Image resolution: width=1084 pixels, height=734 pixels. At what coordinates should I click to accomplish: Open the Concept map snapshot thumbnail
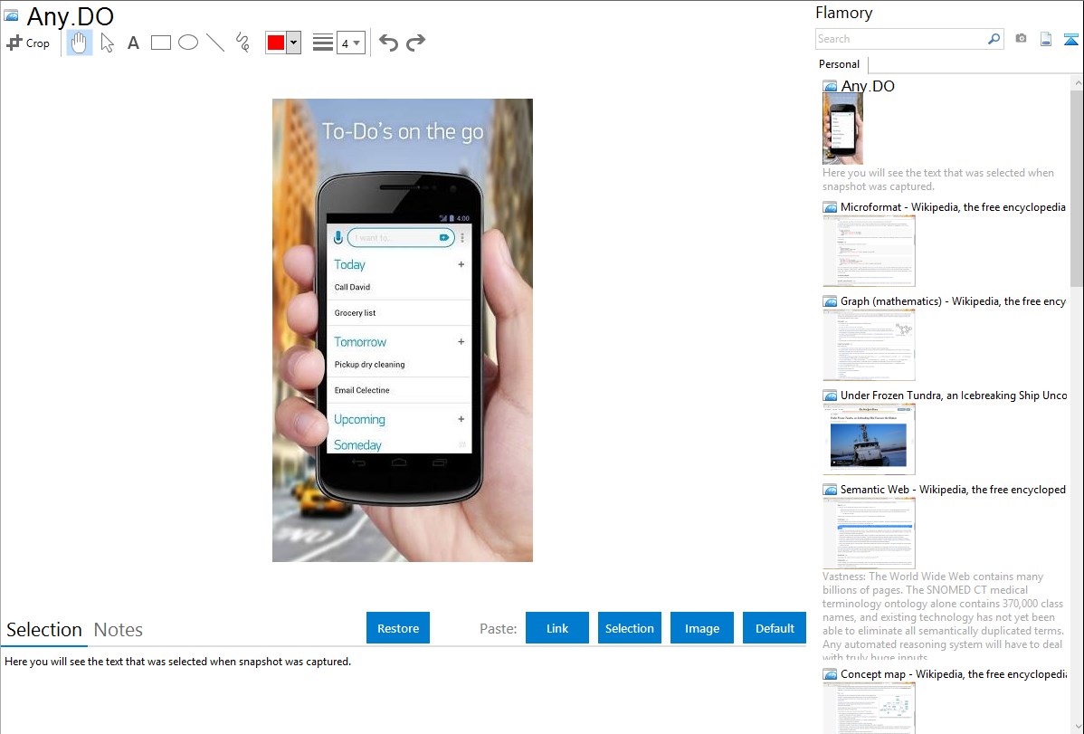pos(869,707)
